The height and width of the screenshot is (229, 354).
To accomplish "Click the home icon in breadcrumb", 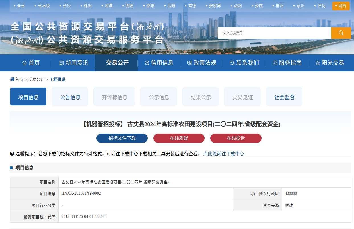I will click(x=12, y=79).
